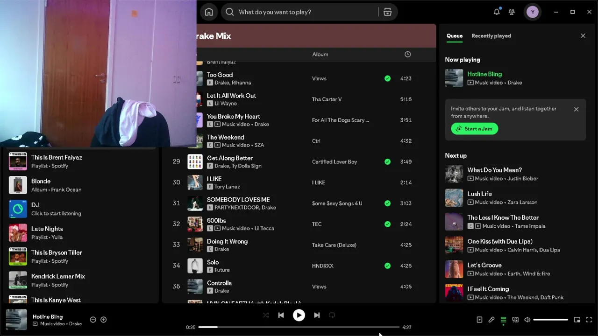The width and height of the screenshot is (598, 336).
Task: Start the DJ in library
Action: (80, 209)
